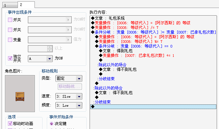Viewport: 219px width, 129px height.
Task: Enable the first 开关 condition checkbox
Action: coord(10,20)
